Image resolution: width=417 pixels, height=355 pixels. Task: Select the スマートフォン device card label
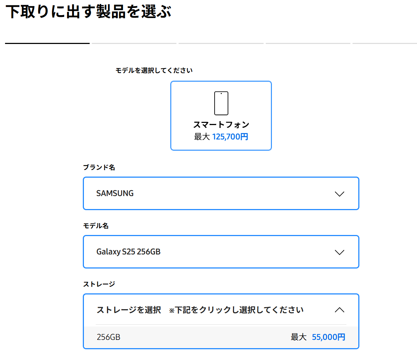(221, 125)
